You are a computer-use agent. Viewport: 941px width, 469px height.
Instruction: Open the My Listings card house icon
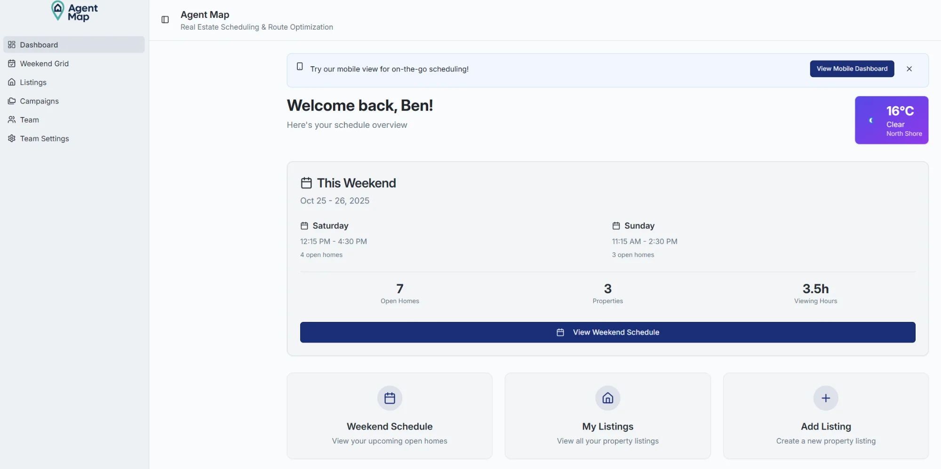607,399
